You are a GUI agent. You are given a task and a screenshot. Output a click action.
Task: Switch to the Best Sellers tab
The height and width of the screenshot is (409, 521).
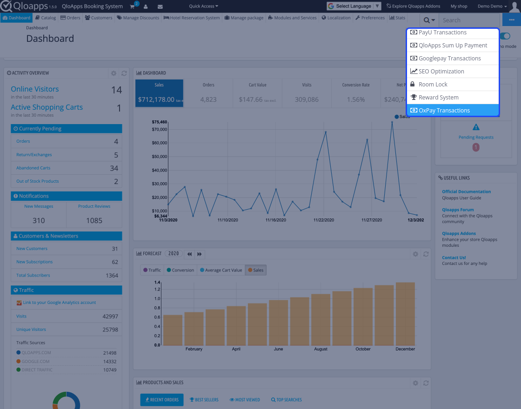pyautogui.click(x=204, y=399)
